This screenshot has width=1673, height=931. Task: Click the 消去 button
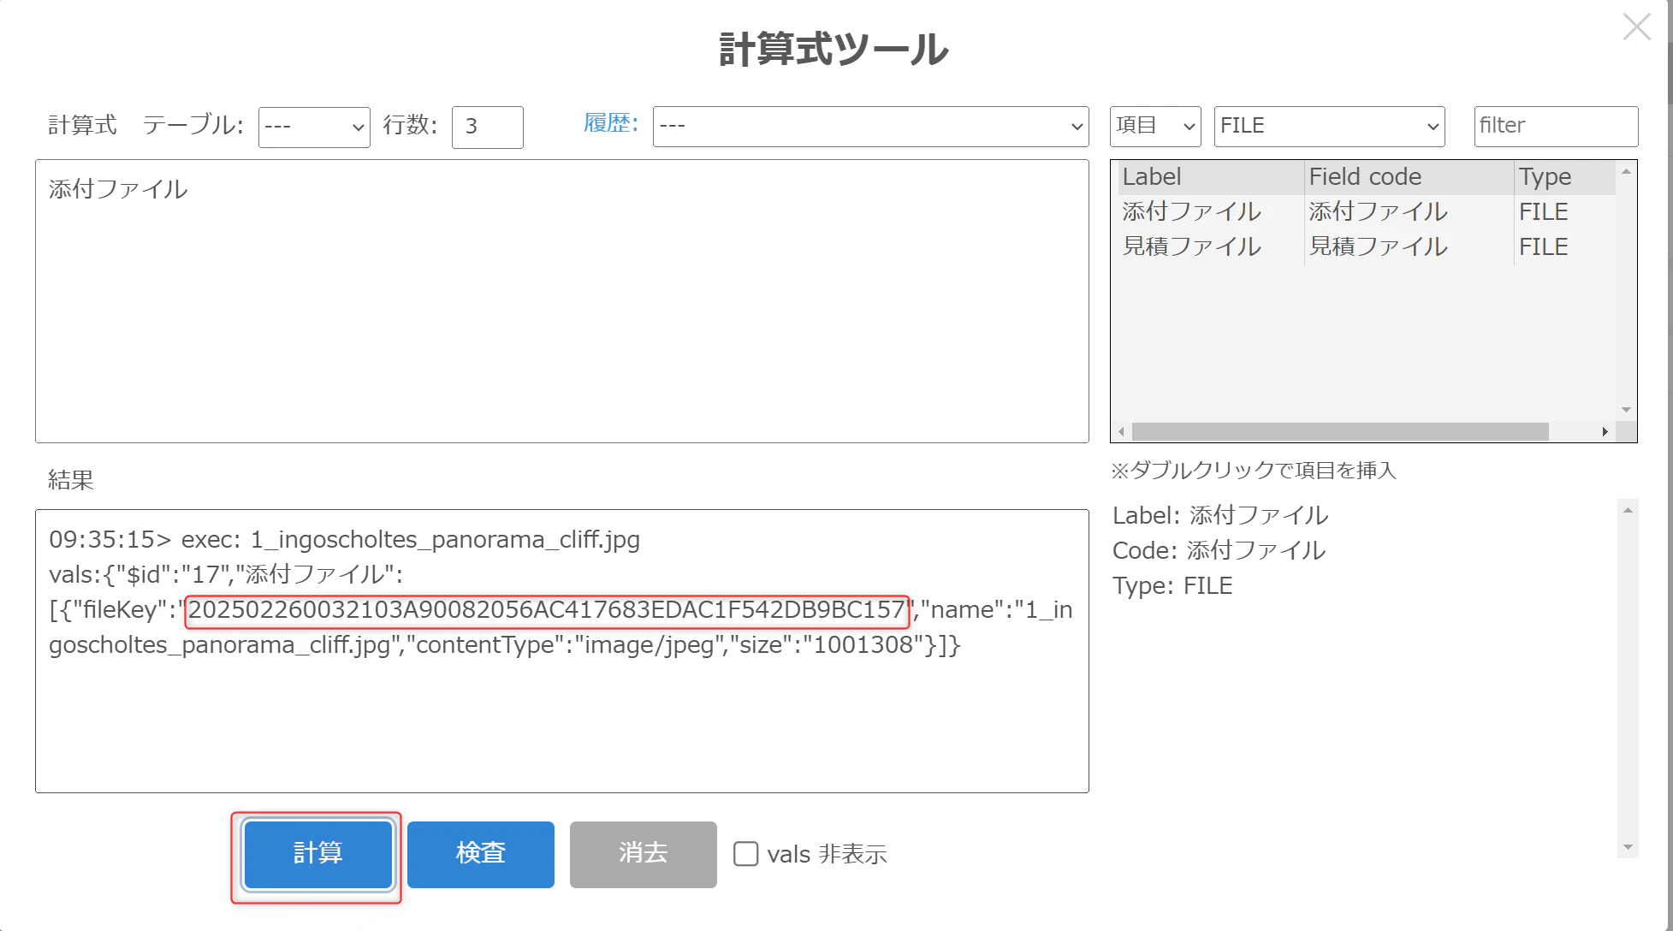[x=643, y=854]
